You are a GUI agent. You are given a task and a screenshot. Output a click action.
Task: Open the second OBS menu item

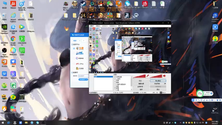point(98,26)
